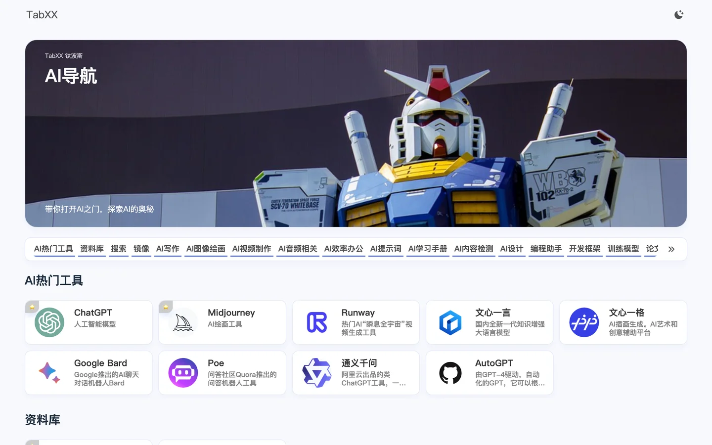Select the 资料库 category tab
This screenshot has height=445, width=712.
92,249
